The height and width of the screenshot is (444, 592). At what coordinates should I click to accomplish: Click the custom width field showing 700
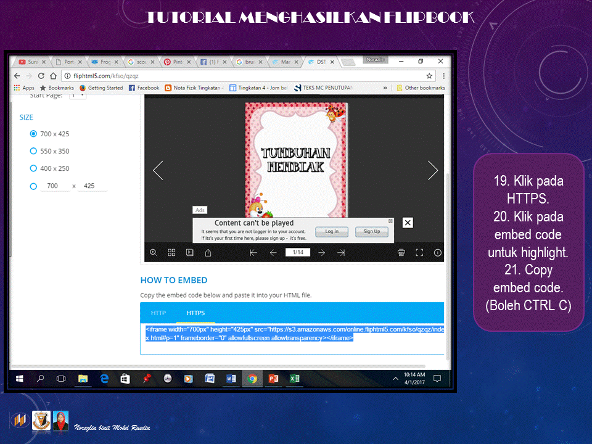55,186
